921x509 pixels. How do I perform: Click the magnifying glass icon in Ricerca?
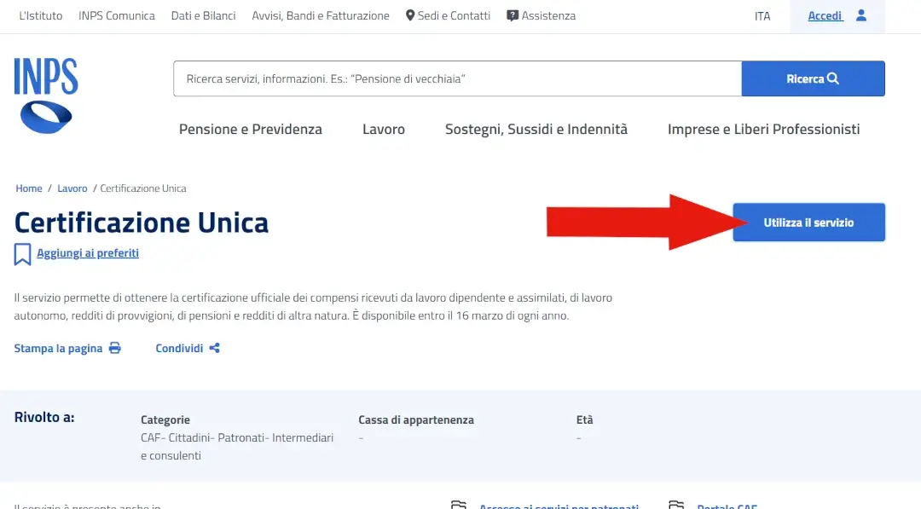coord(833,78)
